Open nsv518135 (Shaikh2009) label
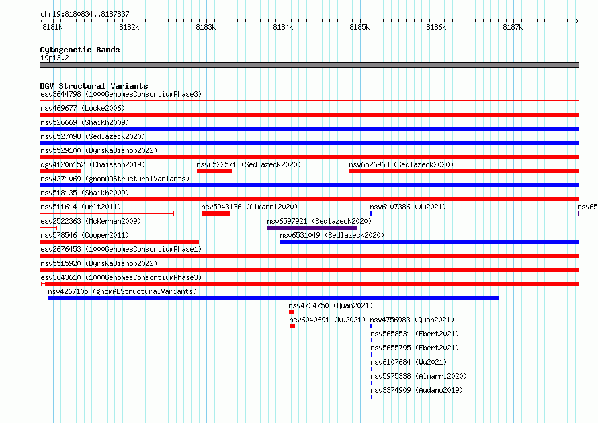The image size is (598, 423). click(85, 193)
